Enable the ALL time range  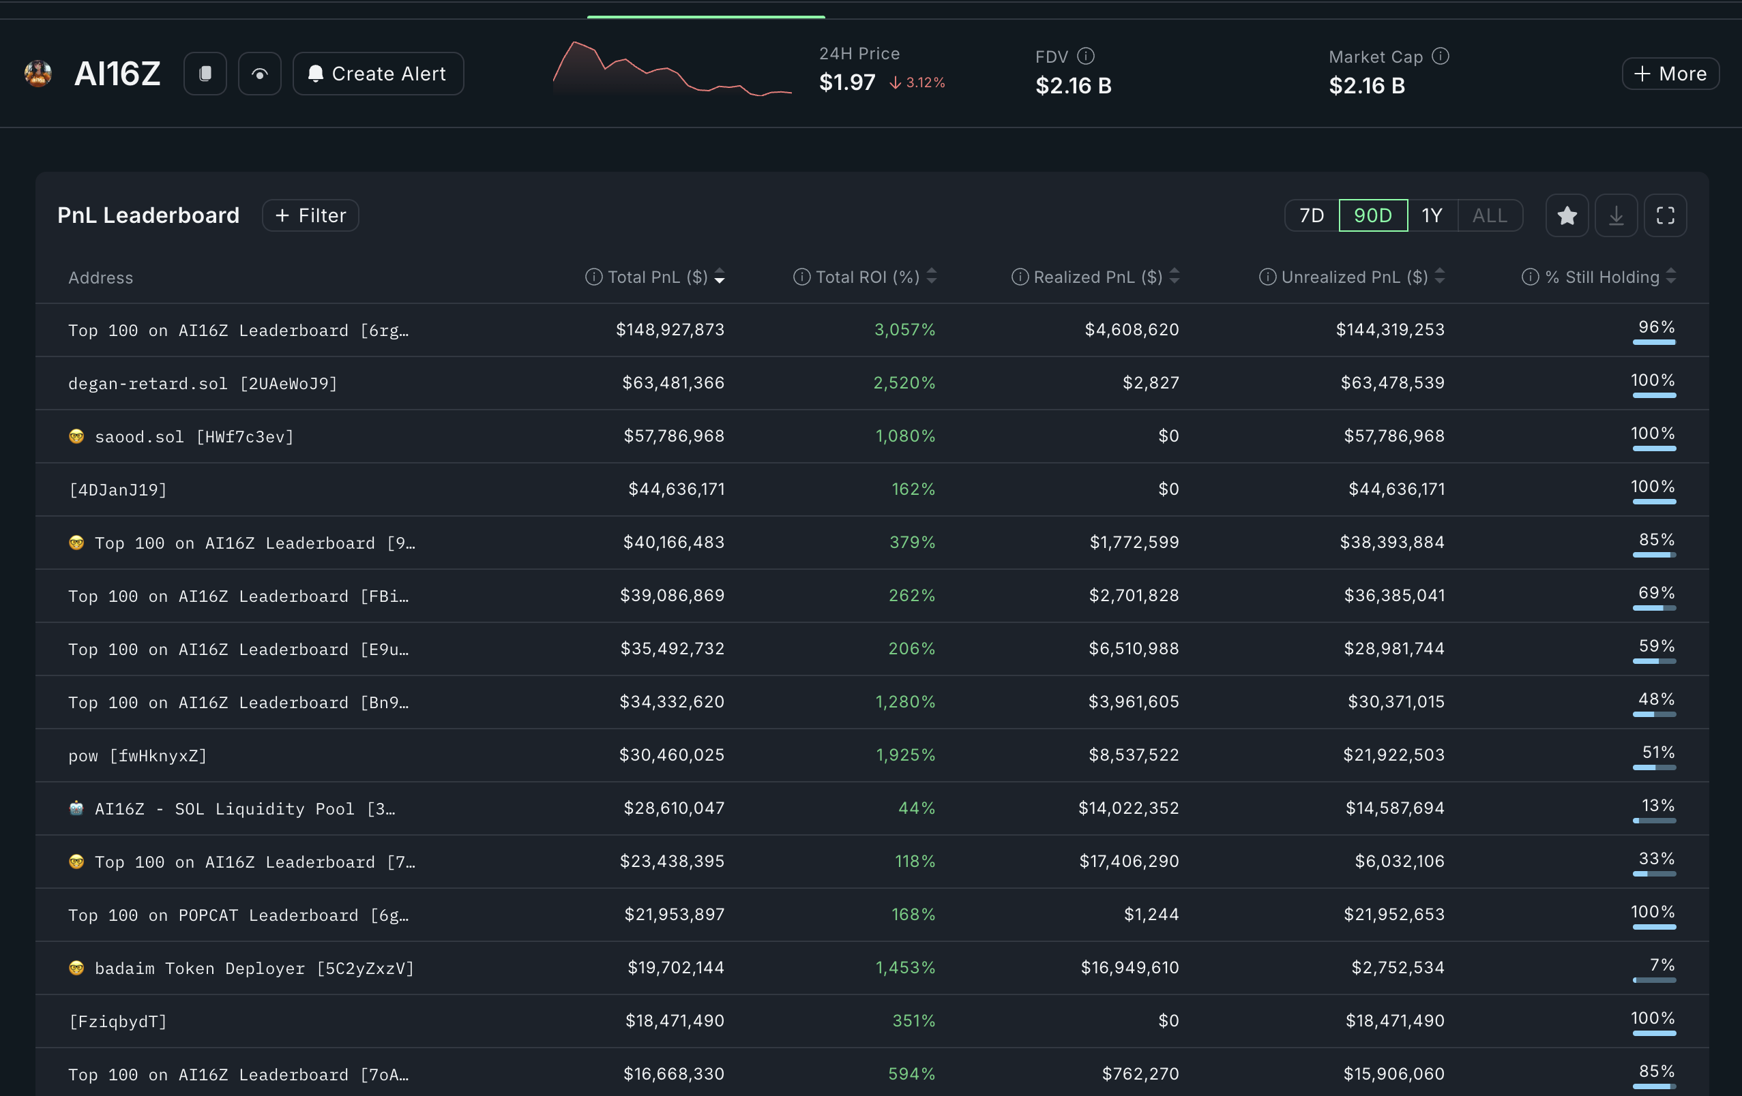(1489, 215)
